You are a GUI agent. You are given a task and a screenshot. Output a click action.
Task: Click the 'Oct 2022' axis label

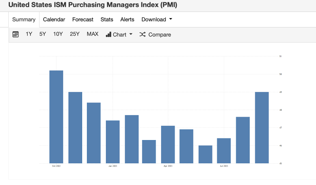(56, 166)
